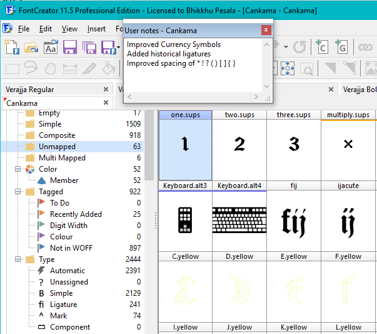Select the two.sups glyph cell
The height and width of the screenshot is (334, 377).
[x=239, y=145]
